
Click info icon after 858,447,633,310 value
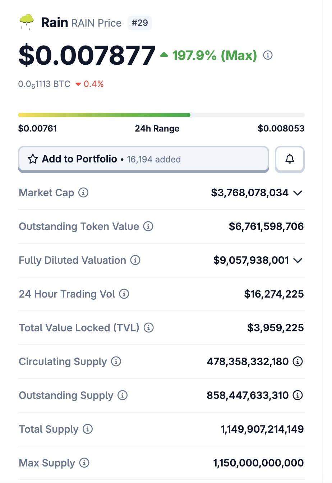pyautogui.click(x=298, y=395)
